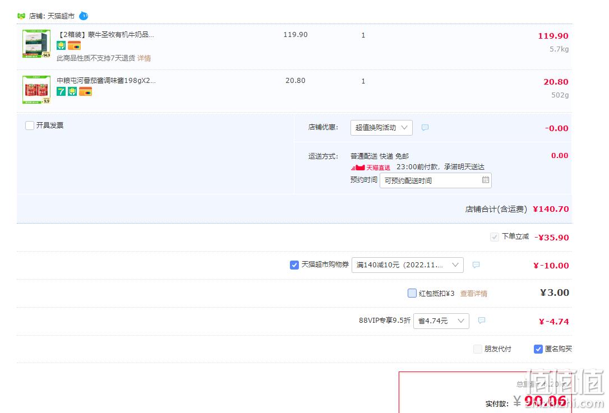This screenshot has height=413, width=609.
Task: Click the ¥-10.00 coupon amount
Action: (551, 266)
